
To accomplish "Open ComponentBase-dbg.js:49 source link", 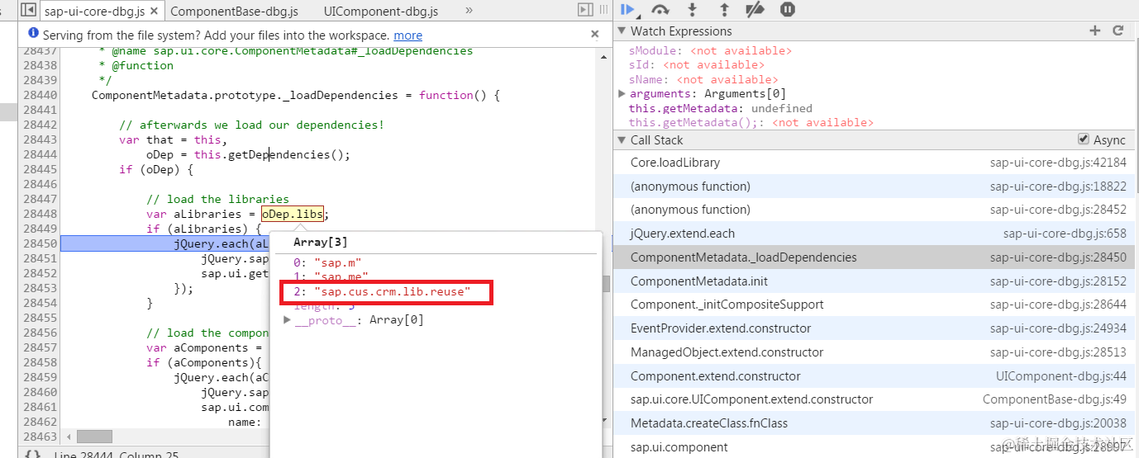I will [x=1055, y=399].
